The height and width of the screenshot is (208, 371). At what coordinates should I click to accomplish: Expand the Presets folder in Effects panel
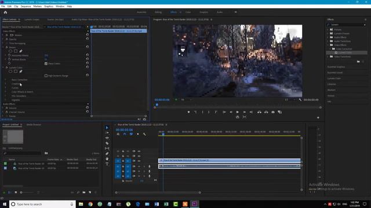328,29
